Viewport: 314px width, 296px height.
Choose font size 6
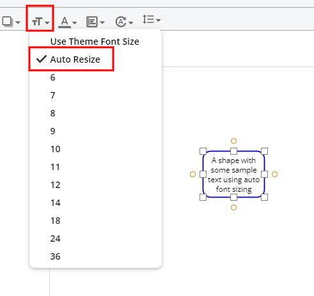tap(52, 77)
